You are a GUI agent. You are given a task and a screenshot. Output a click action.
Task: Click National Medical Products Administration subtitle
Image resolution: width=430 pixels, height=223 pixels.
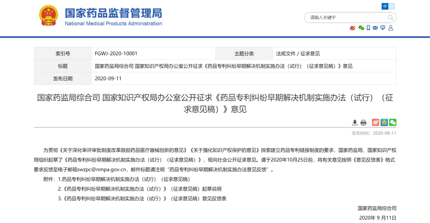[113, 23]
